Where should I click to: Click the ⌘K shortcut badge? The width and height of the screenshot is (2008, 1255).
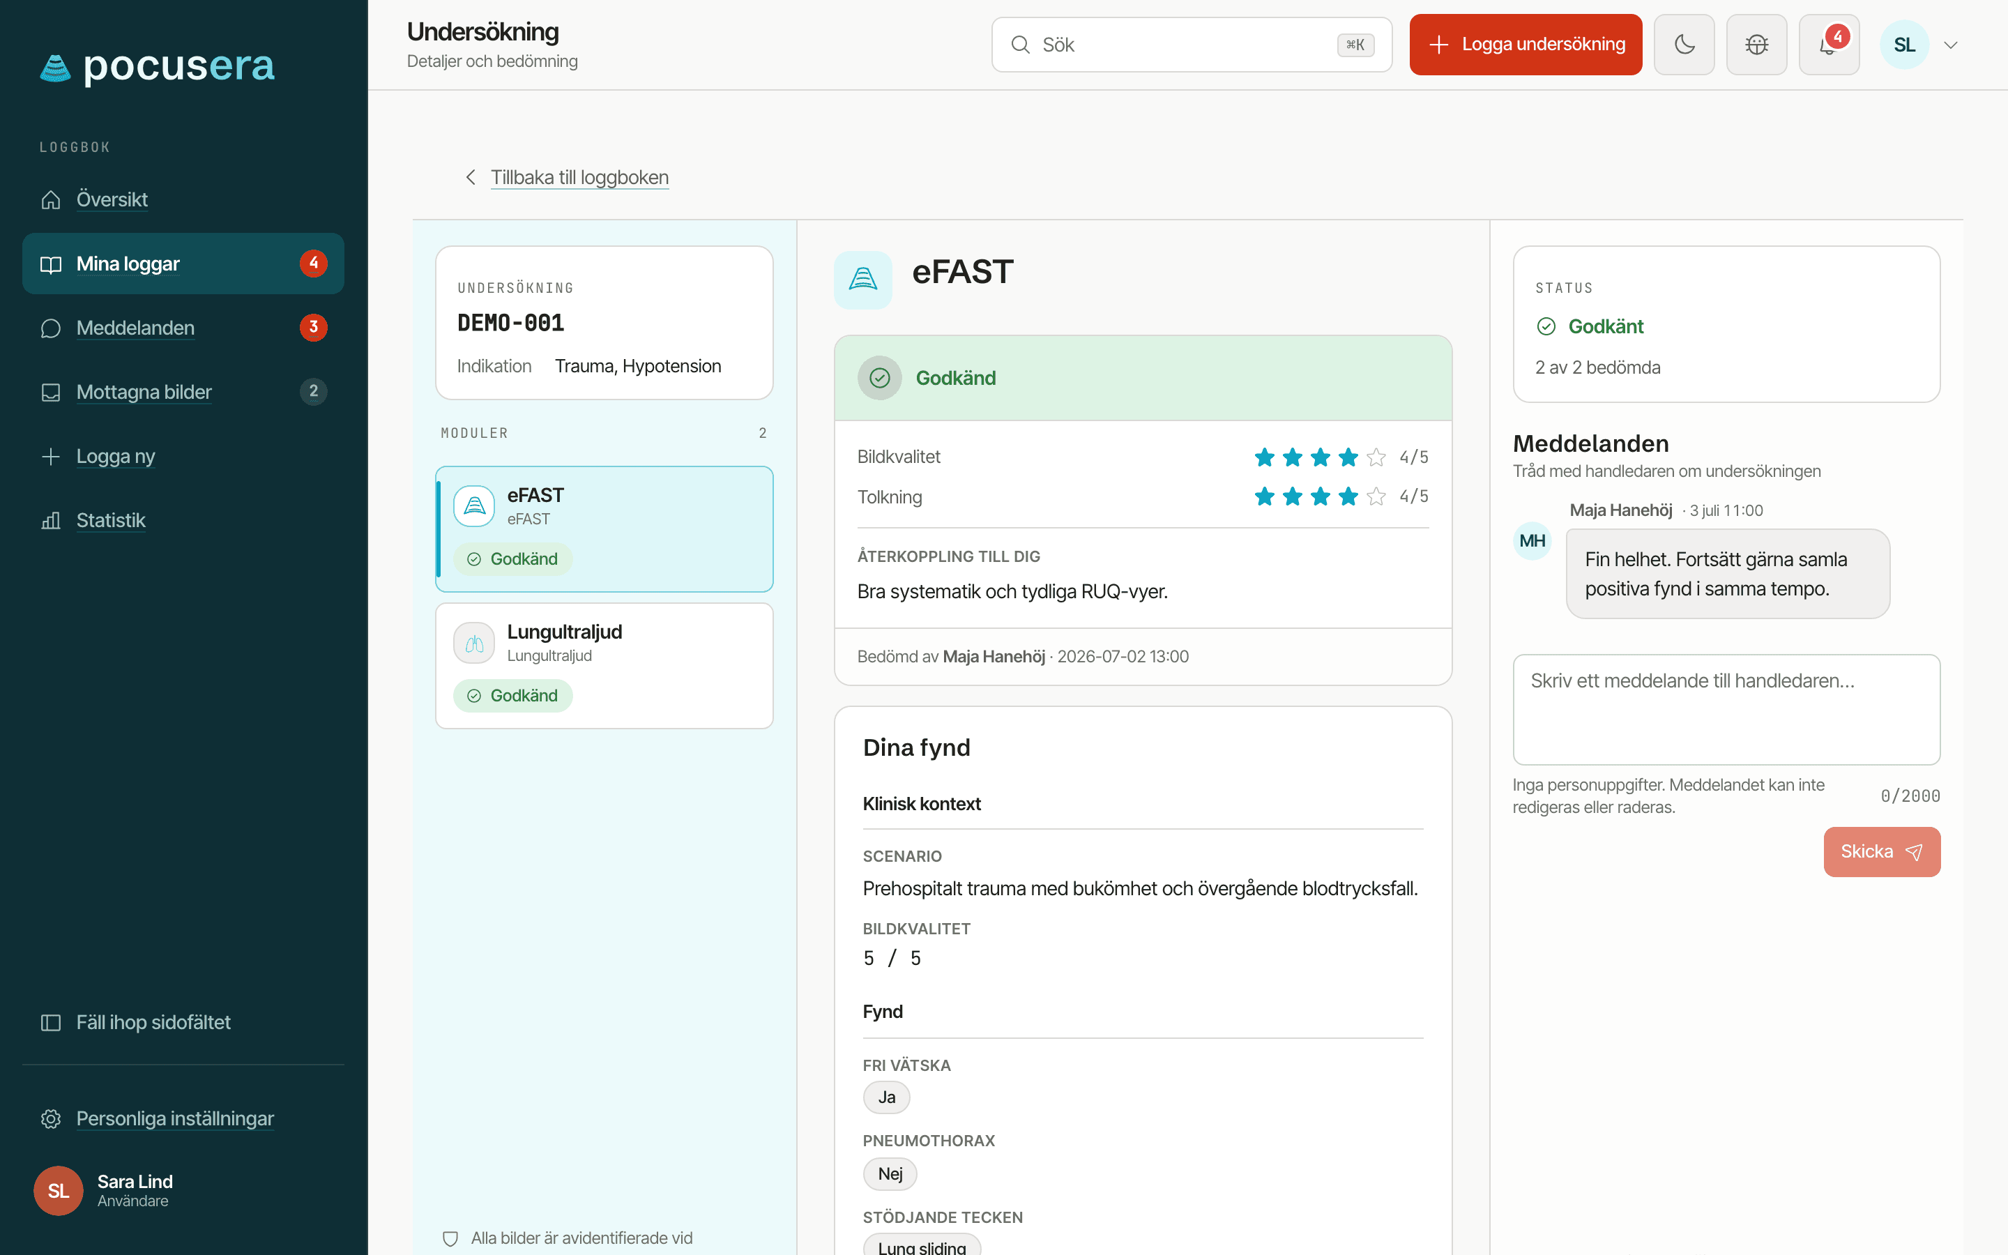1355,45
